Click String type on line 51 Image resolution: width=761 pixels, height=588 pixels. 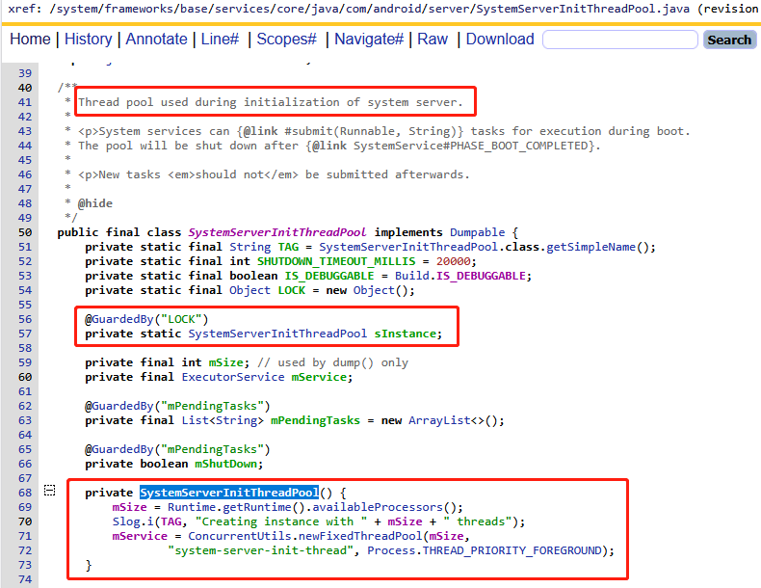point(249,247)
